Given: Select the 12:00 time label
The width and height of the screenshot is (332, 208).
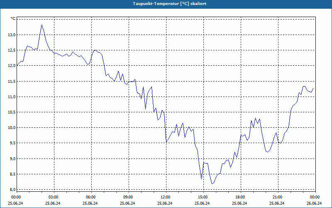Looking at the screenshot, I should tap(166, 197).
